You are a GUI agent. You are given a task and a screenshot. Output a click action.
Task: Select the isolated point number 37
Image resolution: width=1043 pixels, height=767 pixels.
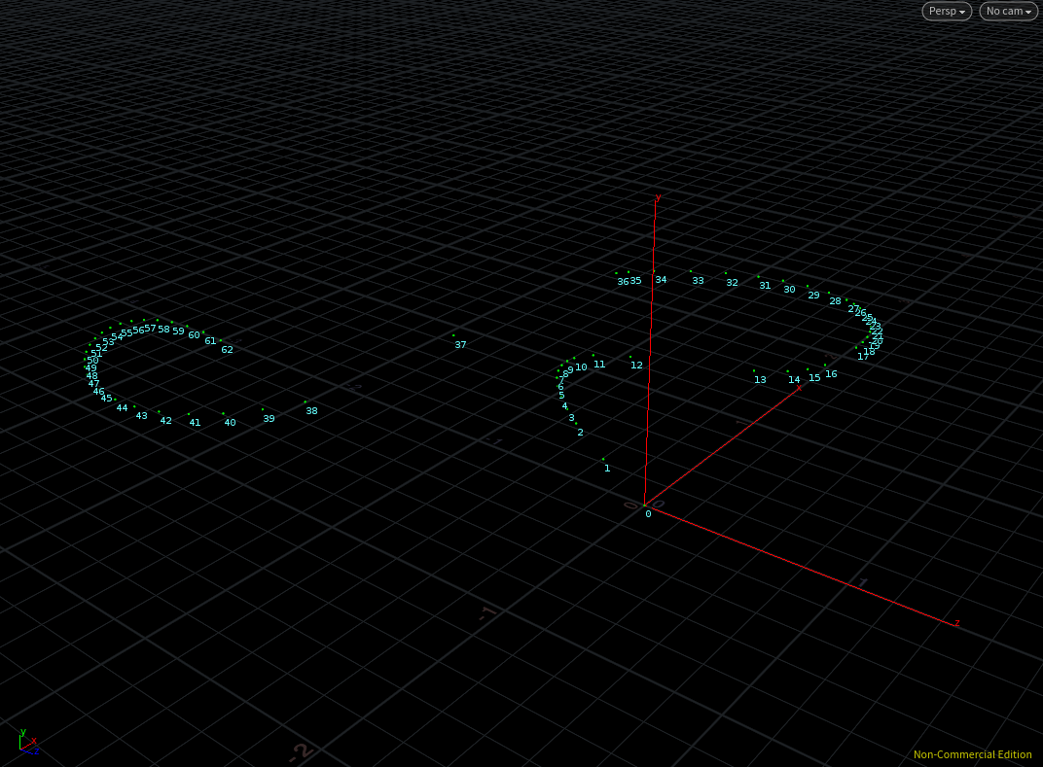coord(460,344)
